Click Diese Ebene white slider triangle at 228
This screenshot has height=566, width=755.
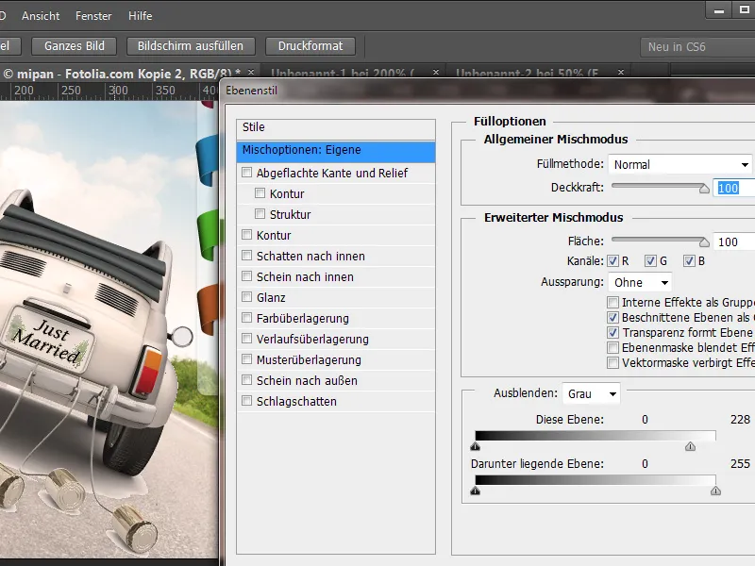coord(690,446)
